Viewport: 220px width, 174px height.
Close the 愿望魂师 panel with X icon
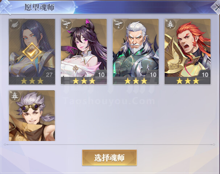(x=216, y=8)
